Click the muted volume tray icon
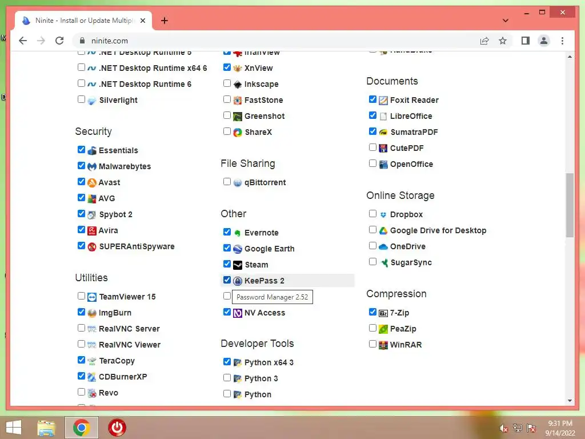The width and height of the screenshot is (585, 439). [503, 428]
